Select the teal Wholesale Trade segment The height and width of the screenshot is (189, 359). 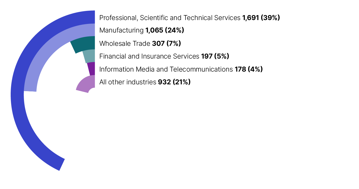point(83,44)
